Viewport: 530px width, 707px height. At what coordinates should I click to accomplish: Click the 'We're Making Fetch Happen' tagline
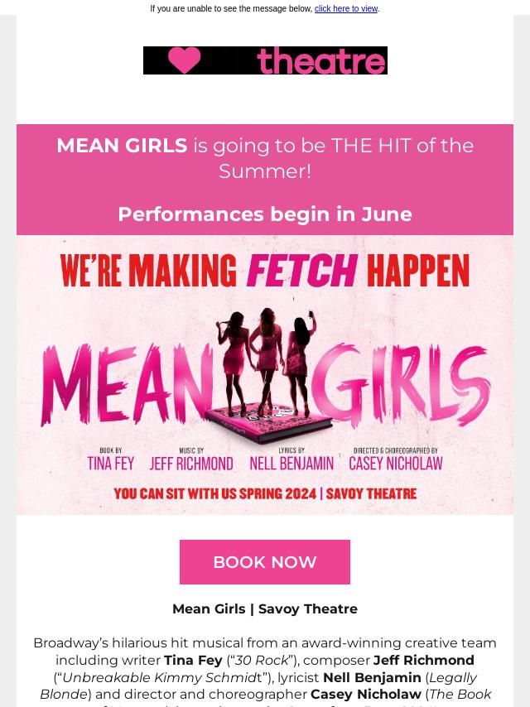click(264, 271)
